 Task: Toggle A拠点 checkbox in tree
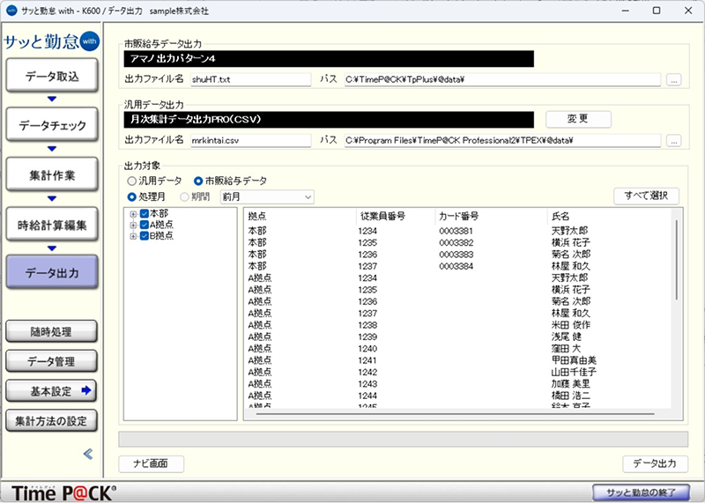145,225
